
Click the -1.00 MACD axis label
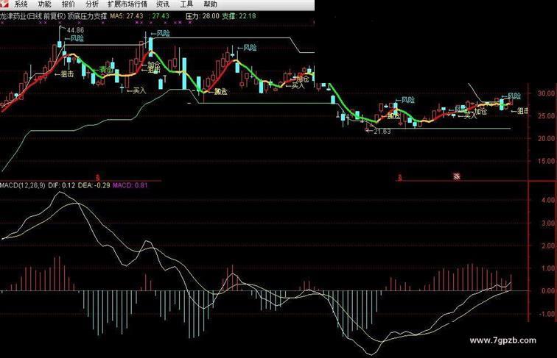(547, 314)
